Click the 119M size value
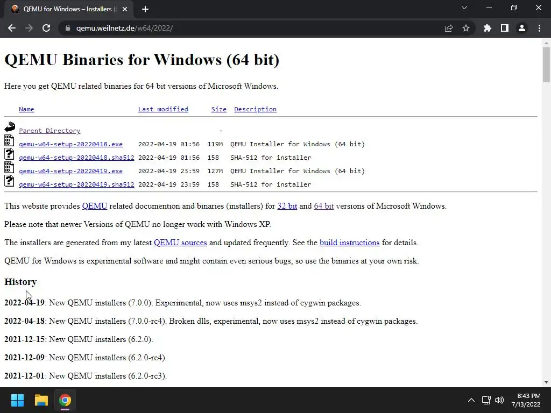Image resolution: width=551 pixels, height=413 pixels. (215, 144)
